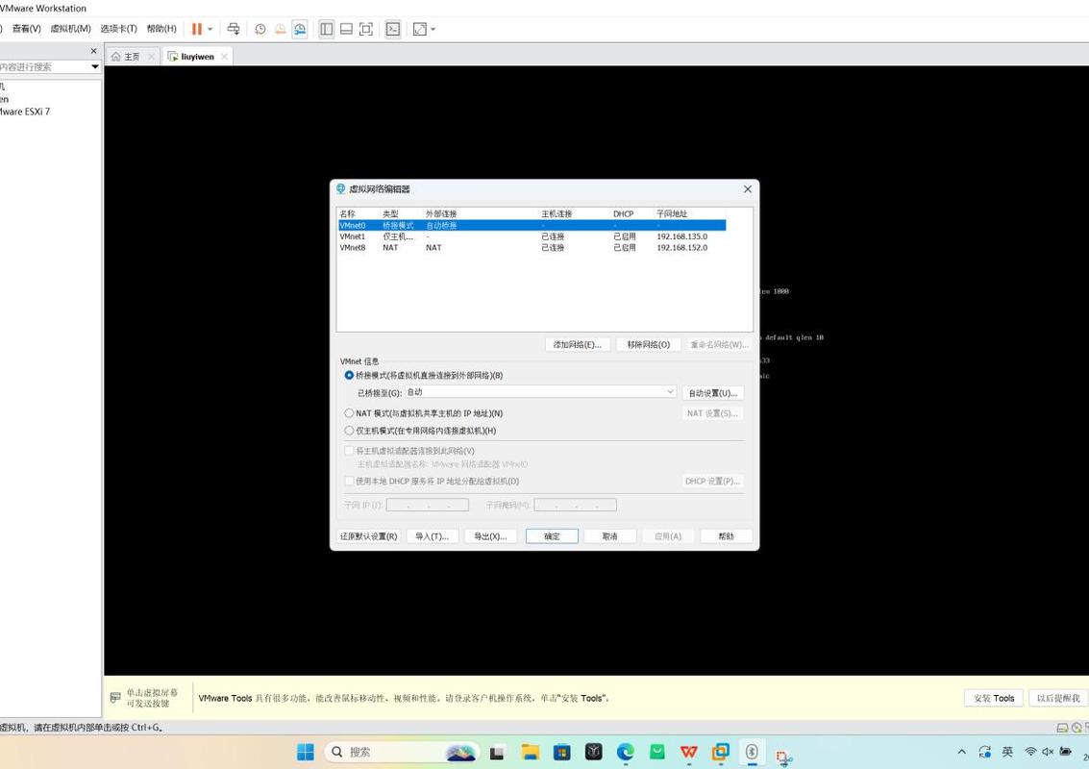Click the 导入(T)... button

tap(432, 536)
